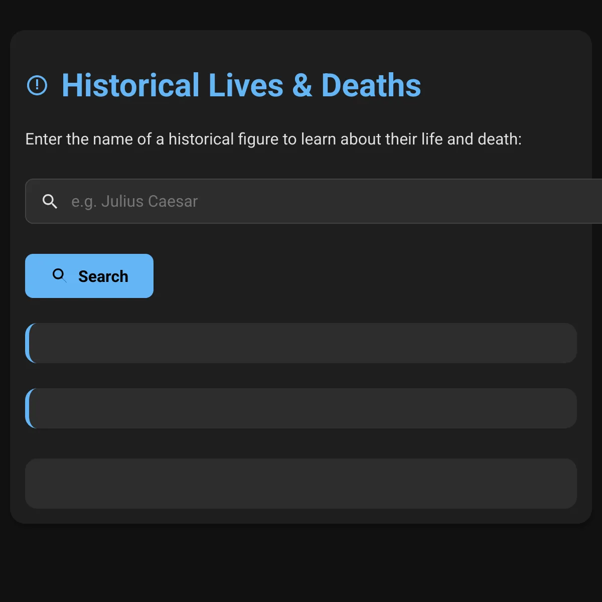602x602 pixels.
Task: Select the first blue-accented result placeholder card
Action: (301, 343)
